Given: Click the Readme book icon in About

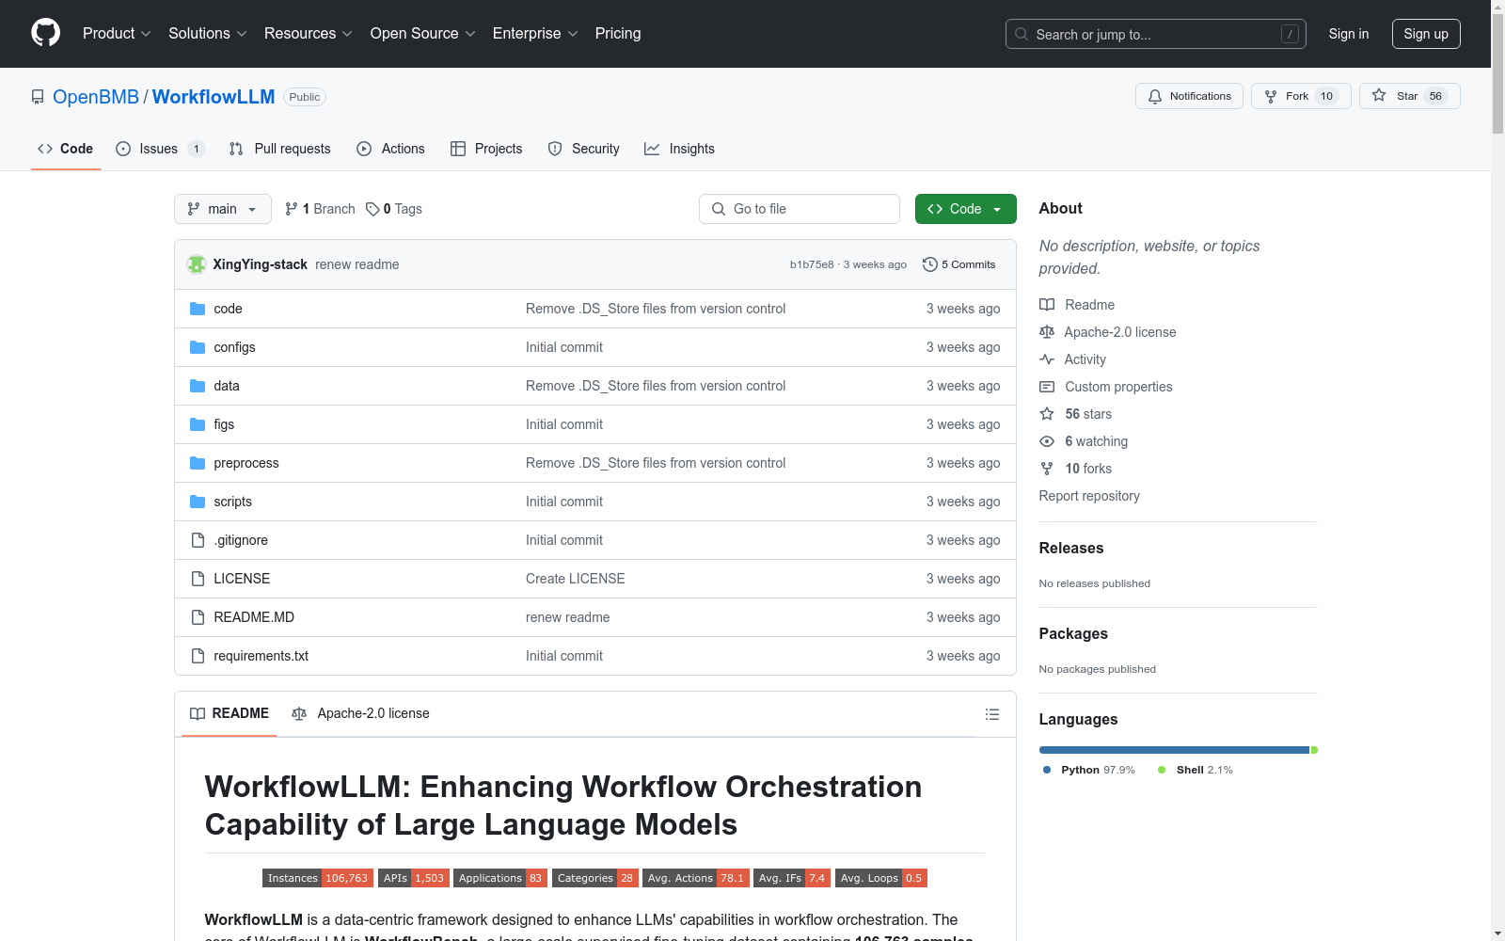Looking at the screenshot, I should [1047, 305].
